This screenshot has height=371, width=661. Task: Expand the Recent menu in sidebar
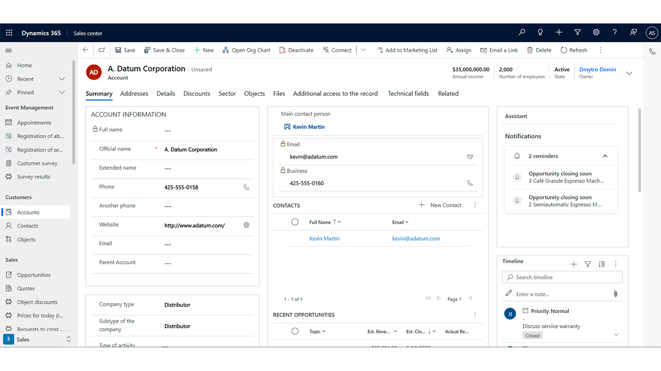pos(62,79)
